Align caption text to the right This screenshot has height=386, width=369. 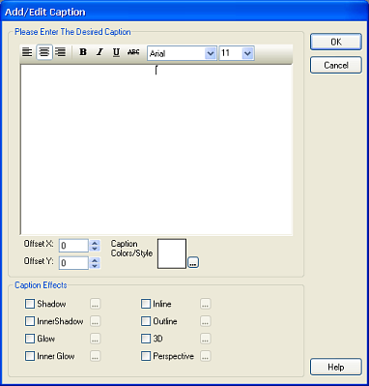click(x=61, y=52)
